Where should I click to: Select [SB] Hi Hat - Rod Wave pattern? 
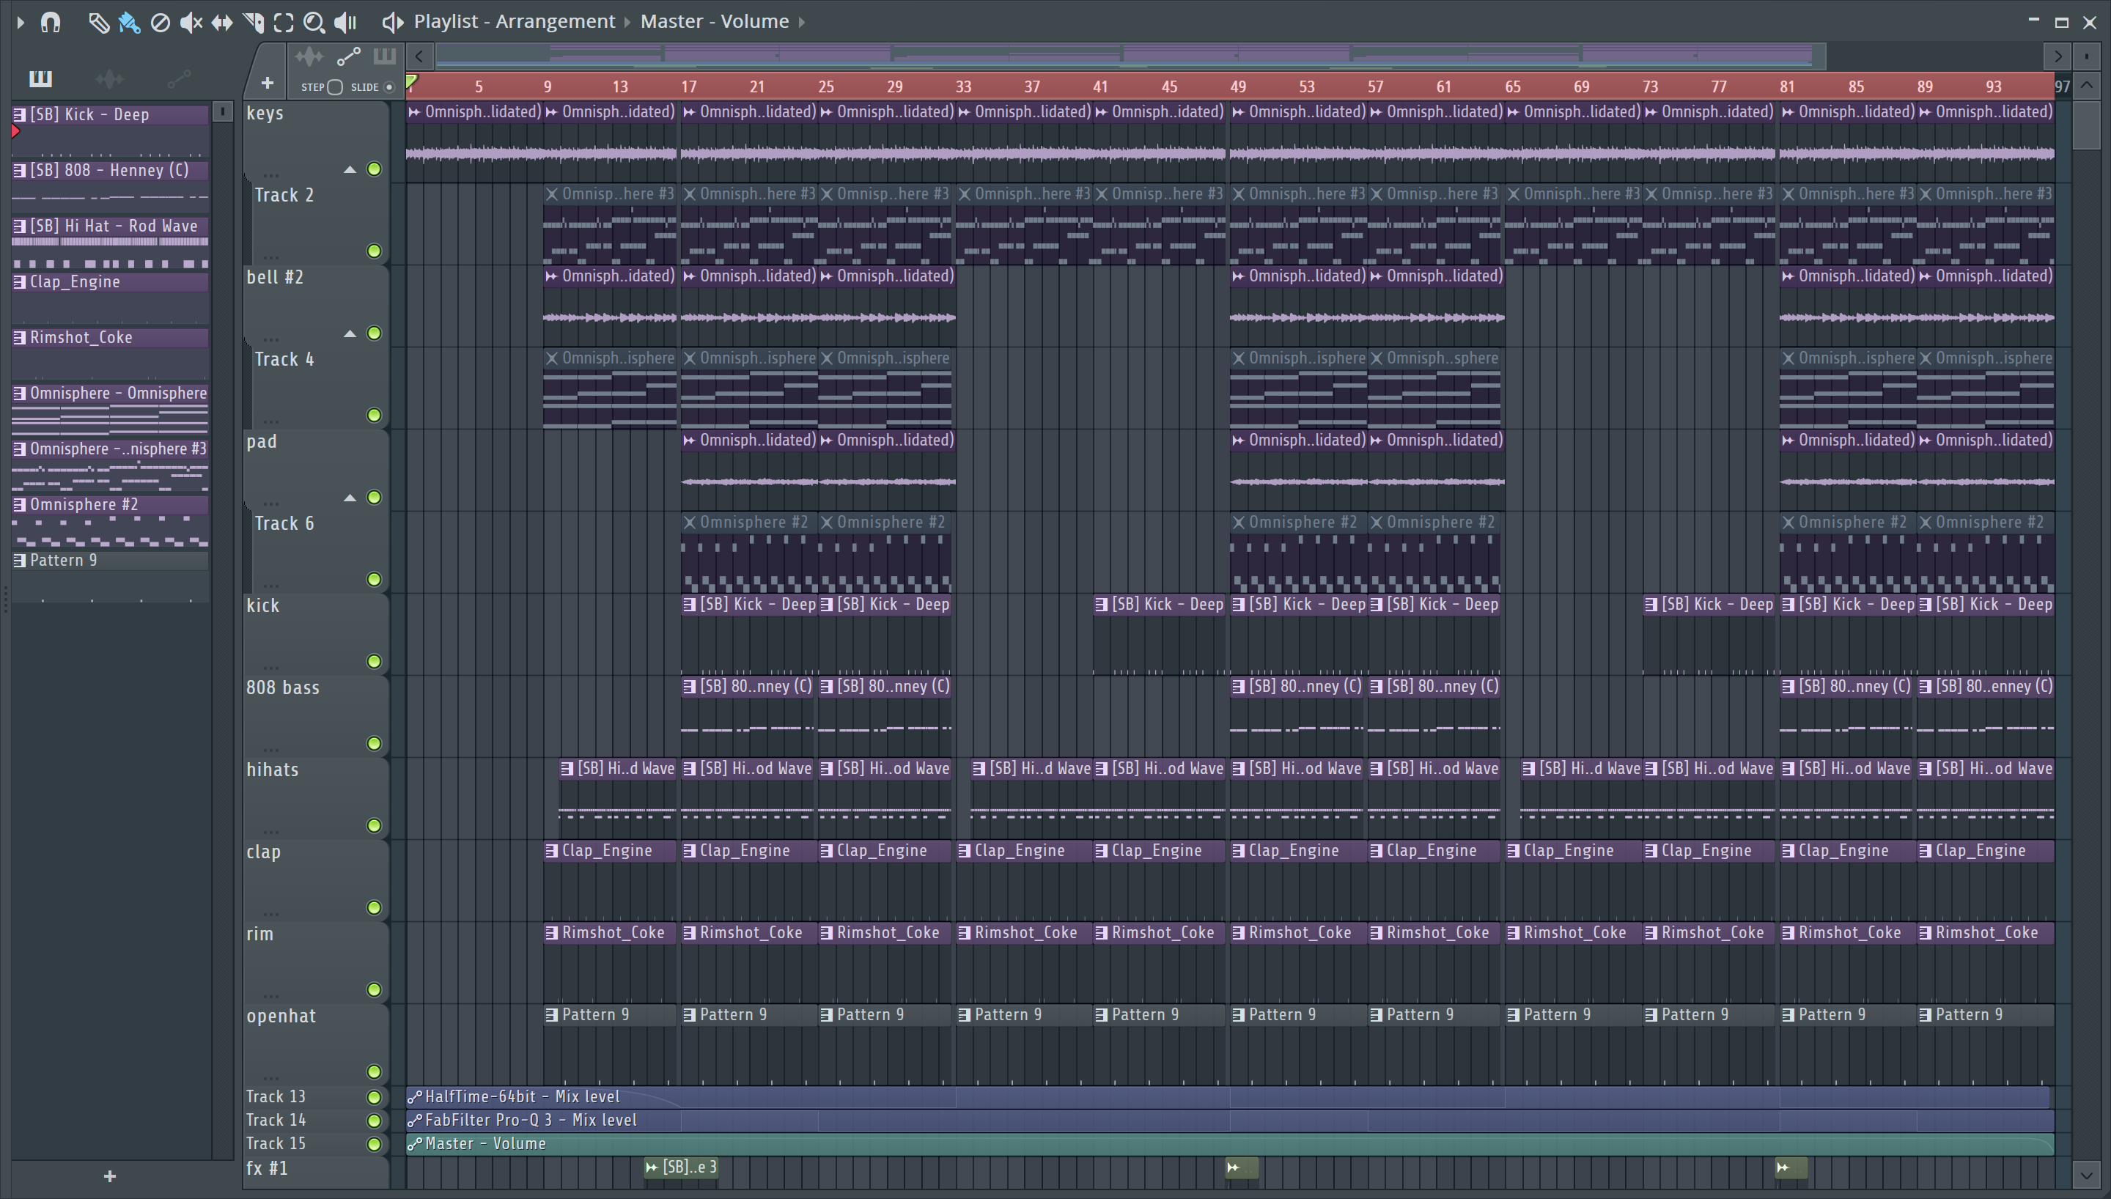[x=109, y=226]
